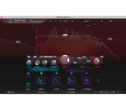
Task: Expand the Mod Wheel name dropdown arrow
Action: (92, 89)
